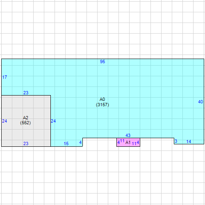Click the 3 dimension beside the 14

(176, 141)
